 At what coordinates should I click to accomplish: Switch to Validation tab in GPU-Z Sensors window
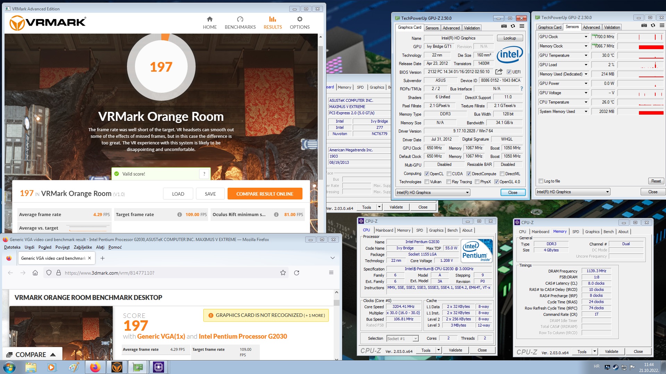pyautogui.click(x=612, y=27)
